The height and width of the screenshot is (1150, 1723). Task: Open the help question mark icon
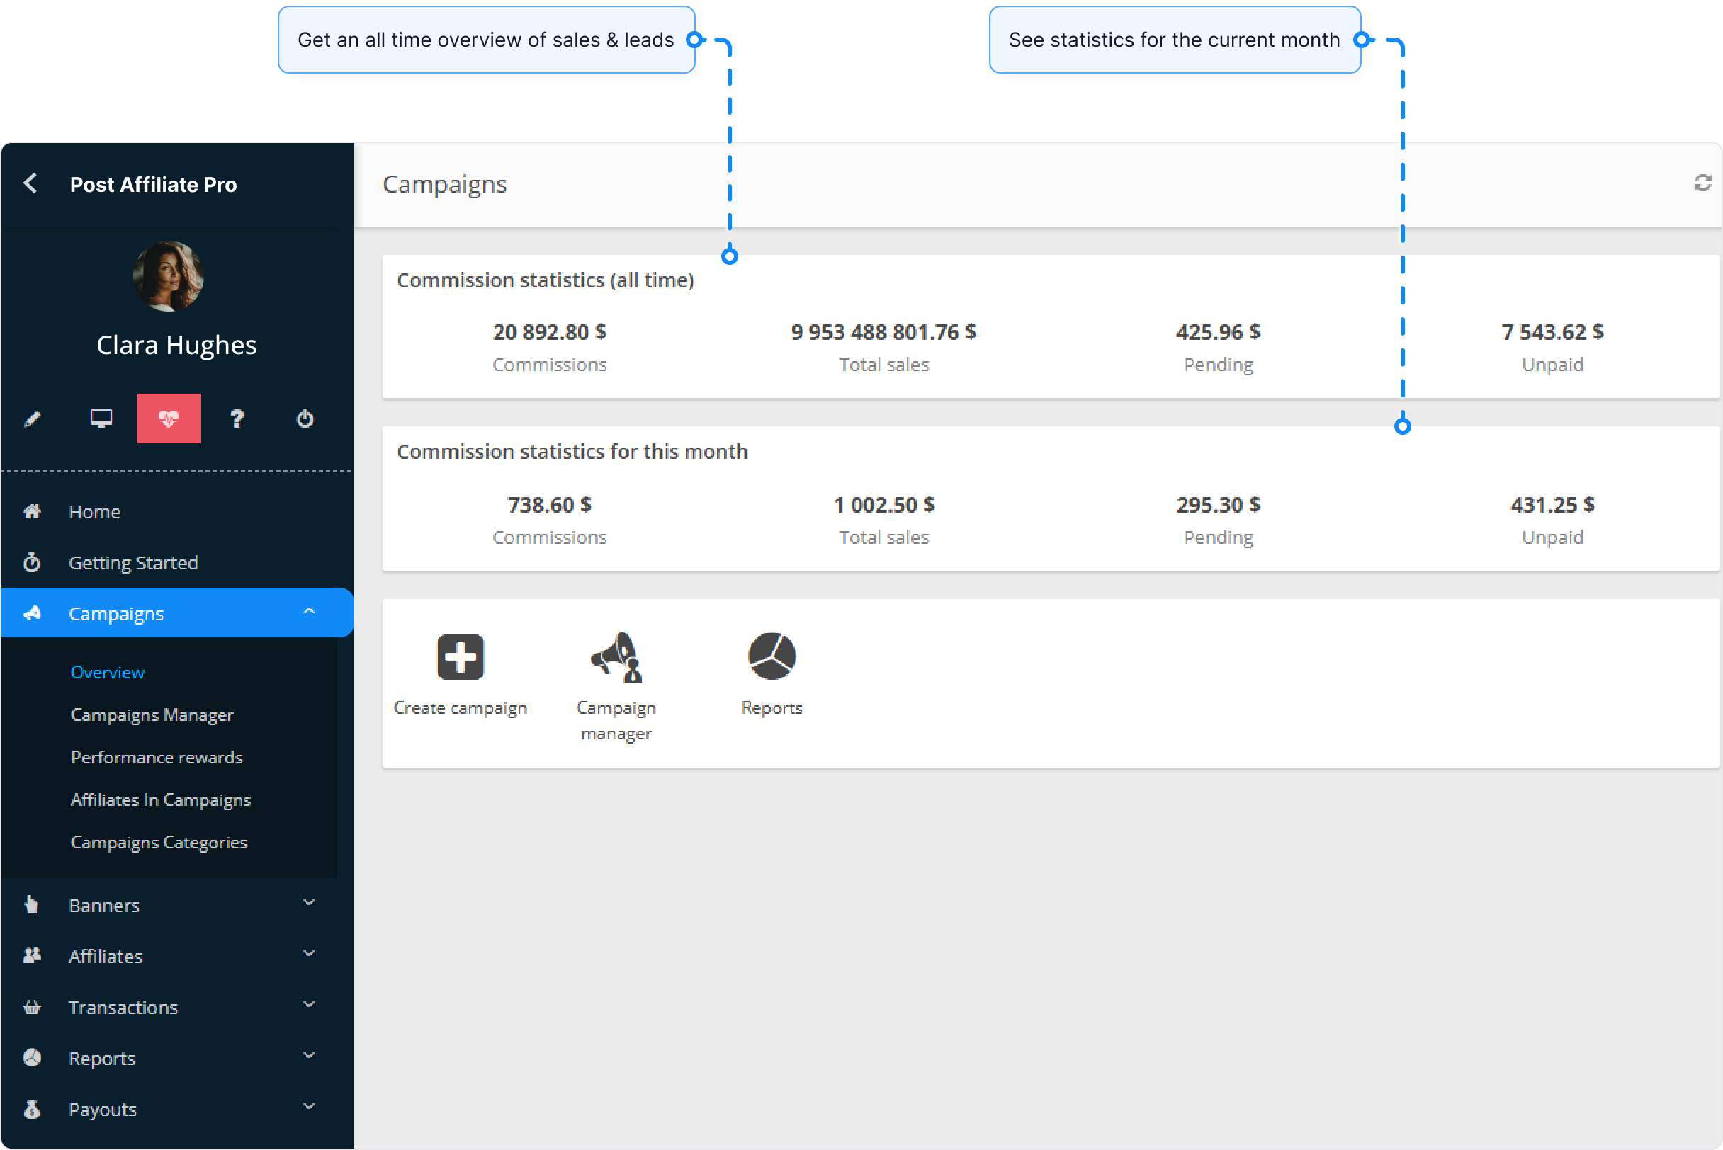tap(237, 418)
